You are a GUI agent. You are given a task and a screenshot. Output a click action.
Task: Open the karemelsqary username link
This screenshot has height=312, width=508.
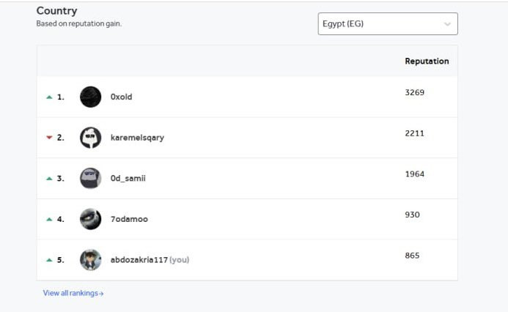pos(137,138)
